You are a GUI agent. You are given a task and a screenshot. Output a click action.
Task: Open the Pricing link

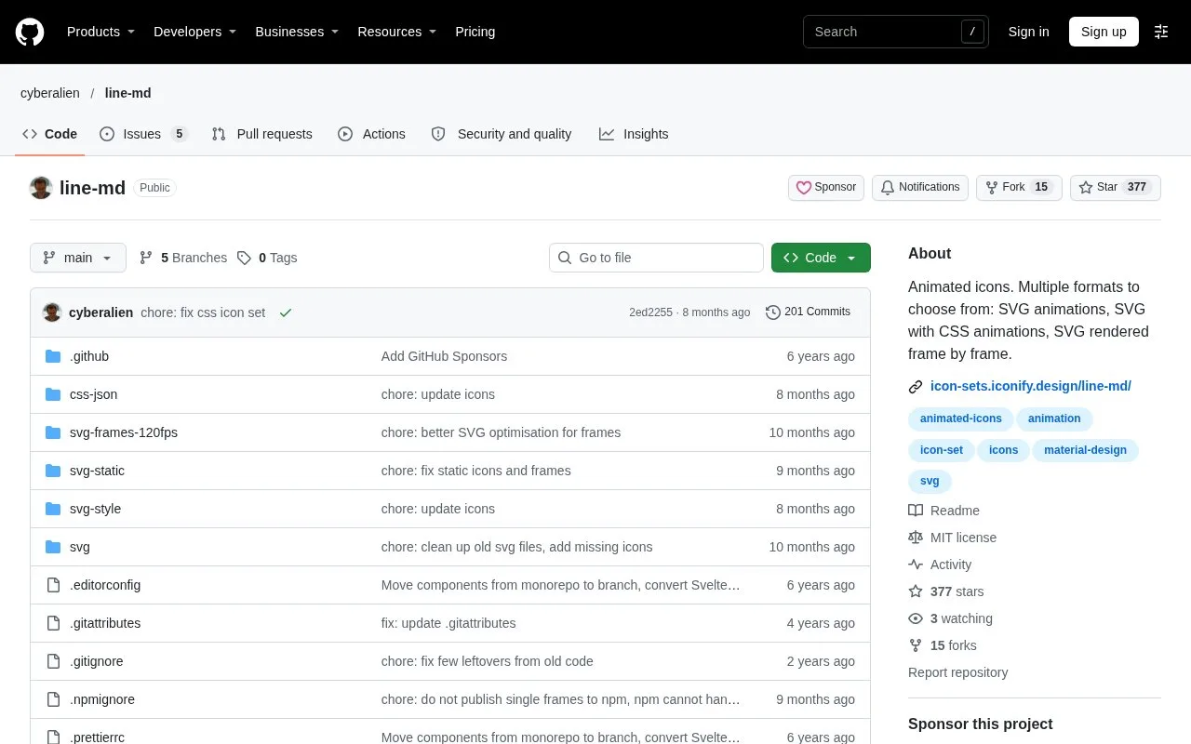coord(475,32)
